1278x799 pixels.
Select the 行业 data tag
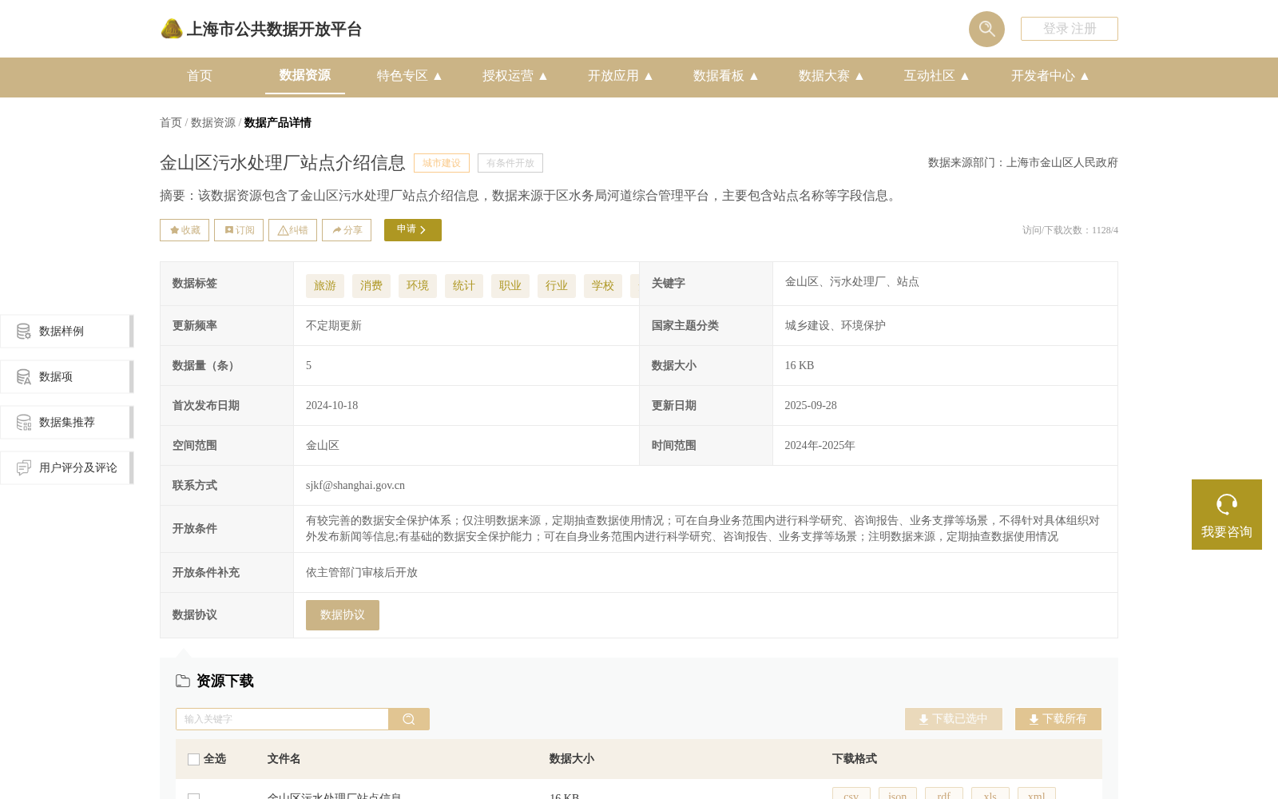tap(557, 286)
